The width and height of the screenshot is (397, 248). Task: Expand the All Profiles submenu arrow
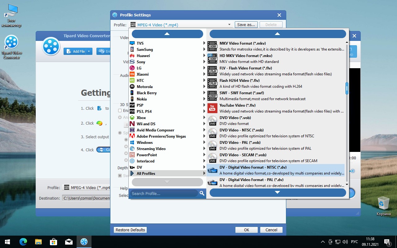204,173
